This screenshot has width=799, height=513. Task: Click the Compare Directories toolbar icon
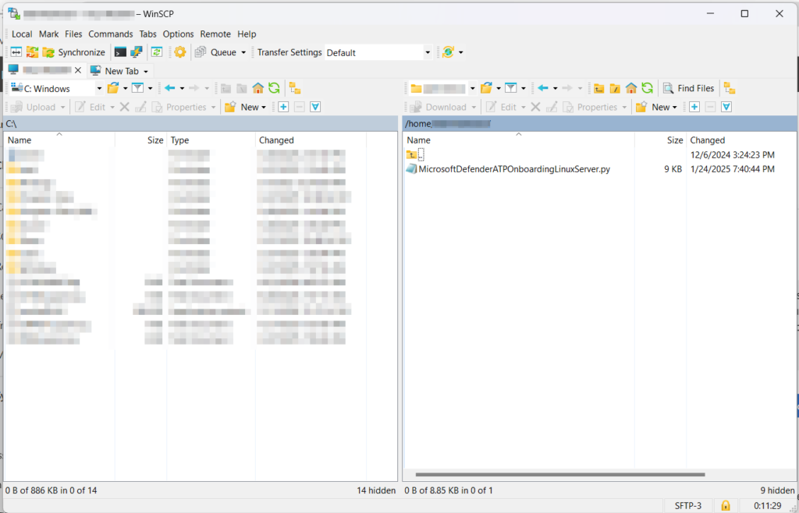click(x=16, y=52)
